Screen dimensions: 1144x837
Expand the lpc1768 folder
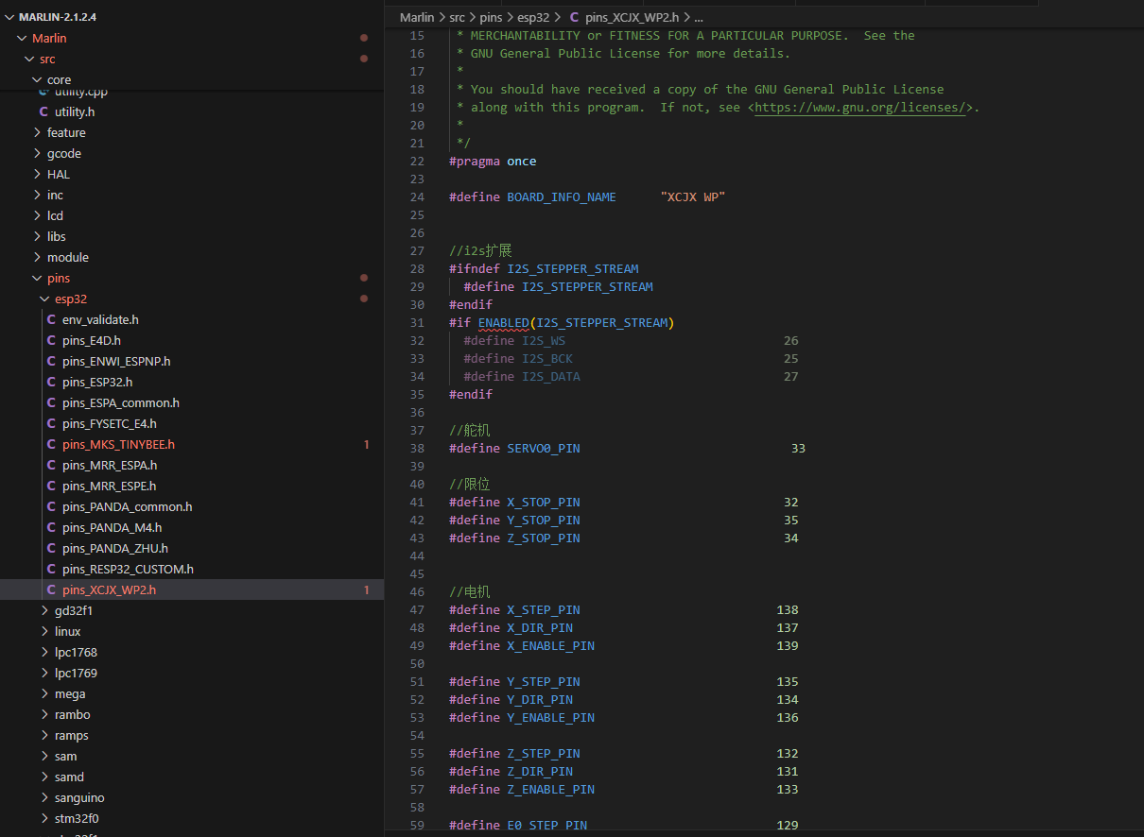[x=45, y=652]
